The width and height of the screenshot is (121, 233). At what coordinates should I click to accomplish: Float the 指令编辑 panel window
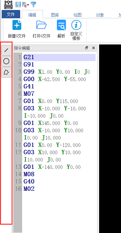pyautogui.click(x=87, y=48)
